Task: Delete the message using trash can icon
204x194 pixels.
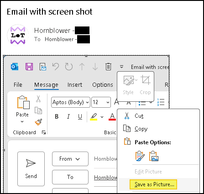Action: pos(108,67)
